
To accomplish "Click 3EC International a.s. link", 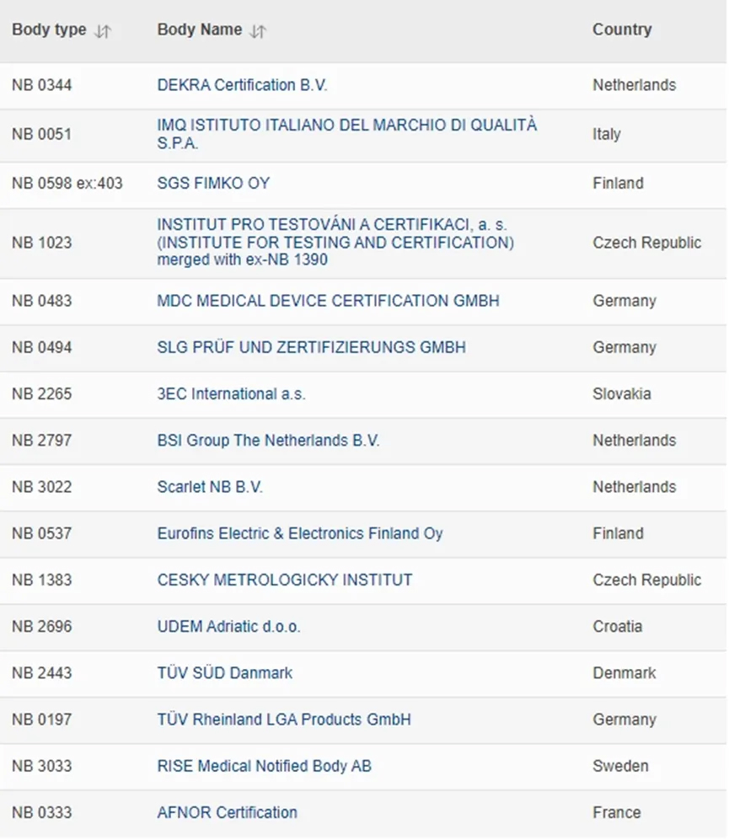I will point(231,393).
